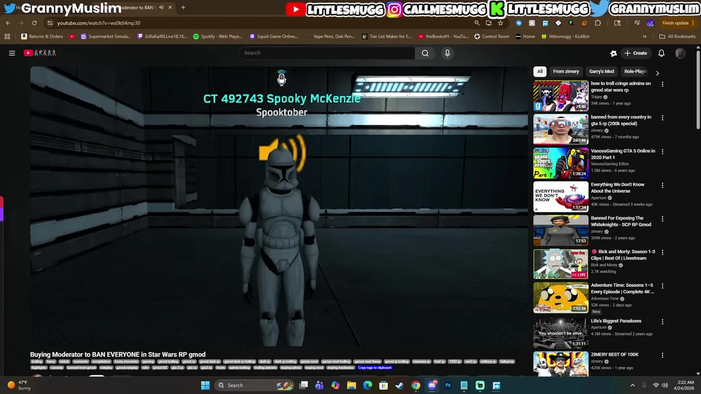Open weather widget showing 47°F Sunny

point(19,385)
